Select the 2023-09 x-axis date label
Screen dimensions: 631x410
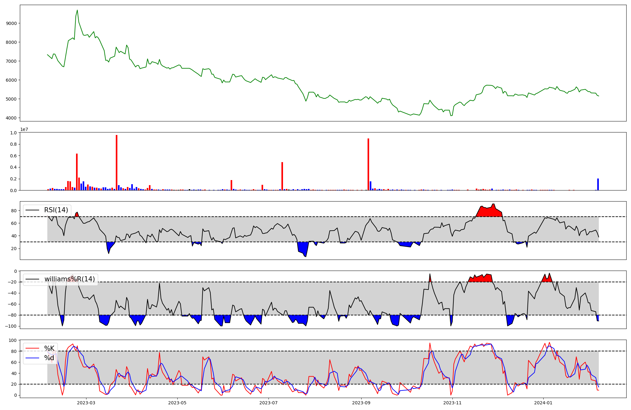click(361, 403)
